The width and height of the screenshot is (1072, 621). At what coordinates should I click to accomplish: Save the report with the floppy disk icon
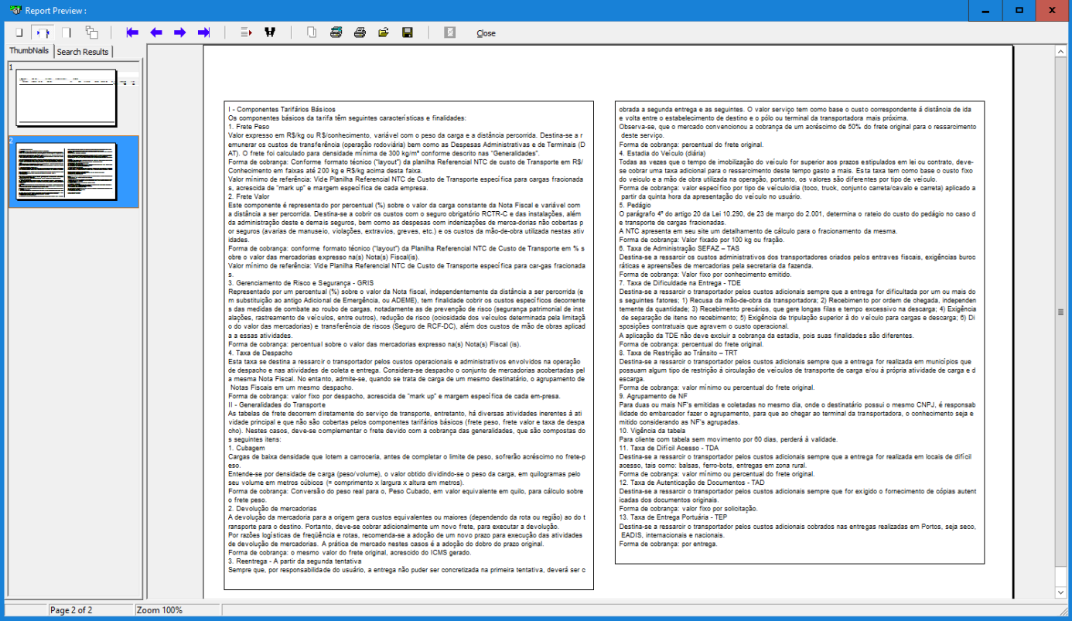[408, 32]
